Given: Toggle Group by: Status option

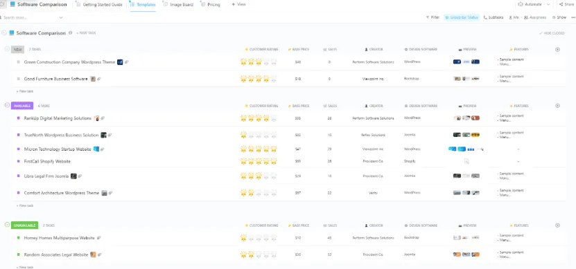Looking at the screenshot, I should (x=462, y=17).
